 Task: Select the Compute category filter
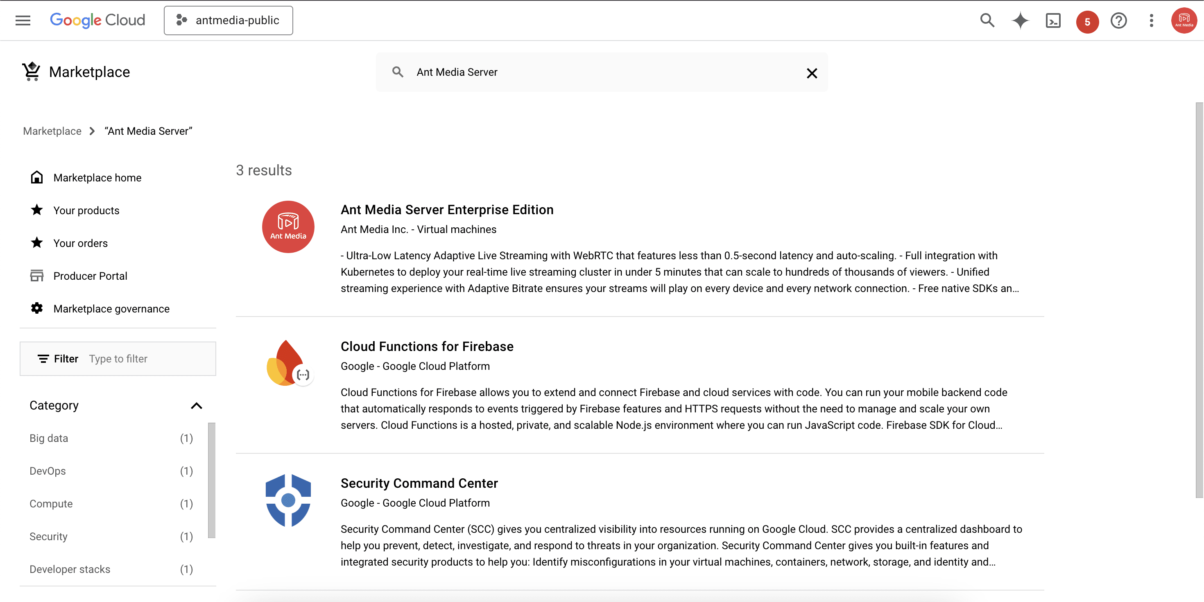point(52,504)
